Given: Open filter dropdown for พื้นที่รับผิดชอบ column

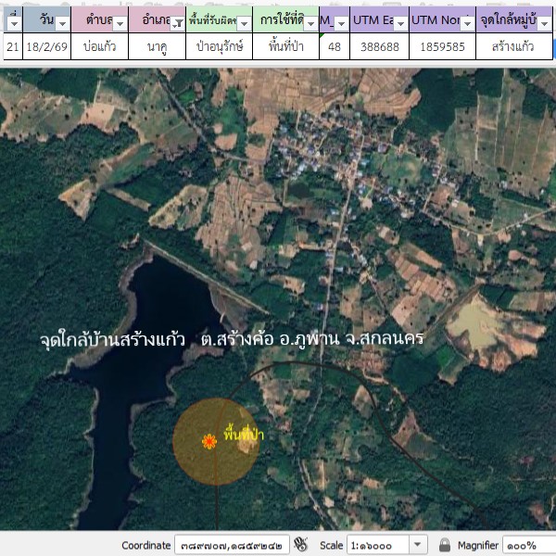Looking at the screenshot, I should tap(243, 23).
